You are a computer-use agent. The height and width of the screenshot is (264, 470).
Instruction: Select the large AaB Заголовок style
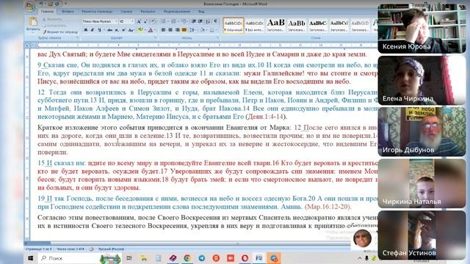276,26
